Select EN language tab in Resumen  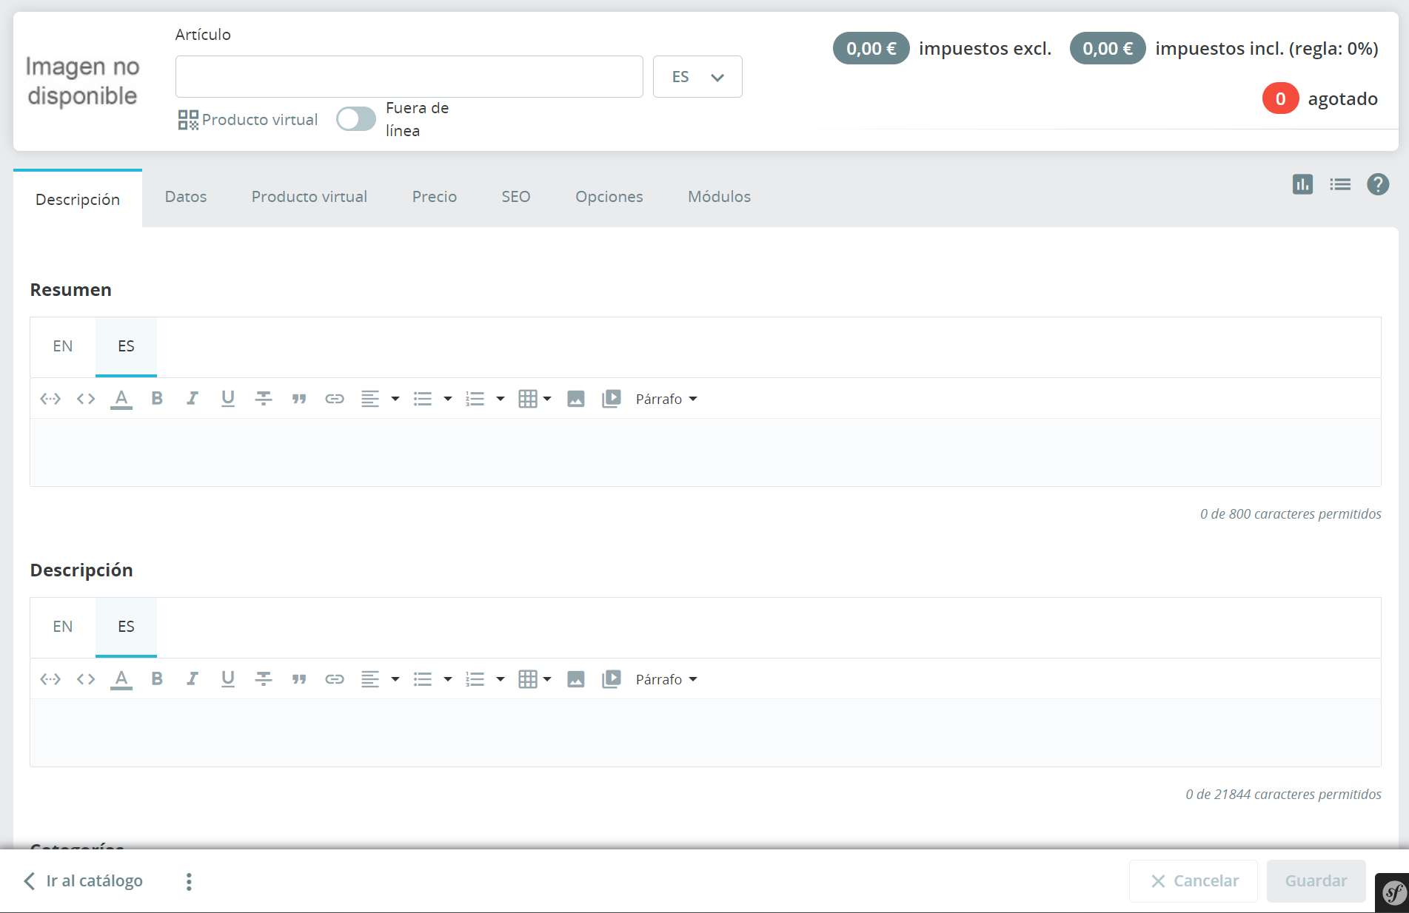tap(63, 346)
